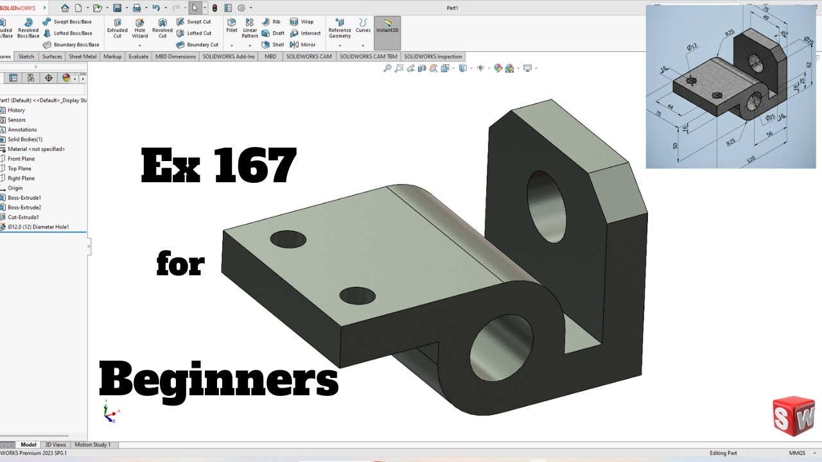The height and width of the screenshot is (462, 822).
Task: Rebuild the model with the traffic light icon
Action: pyautogui.click(x=214, y=8)
